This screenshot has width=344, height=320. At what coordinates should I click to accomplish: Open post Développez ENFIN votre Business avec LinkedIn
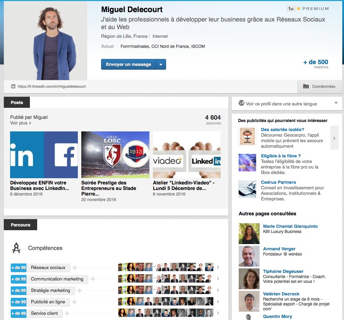[40, 185]
